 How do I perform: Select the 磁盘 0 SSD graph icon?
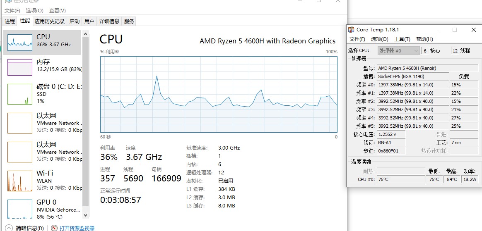tap(20, 94)
